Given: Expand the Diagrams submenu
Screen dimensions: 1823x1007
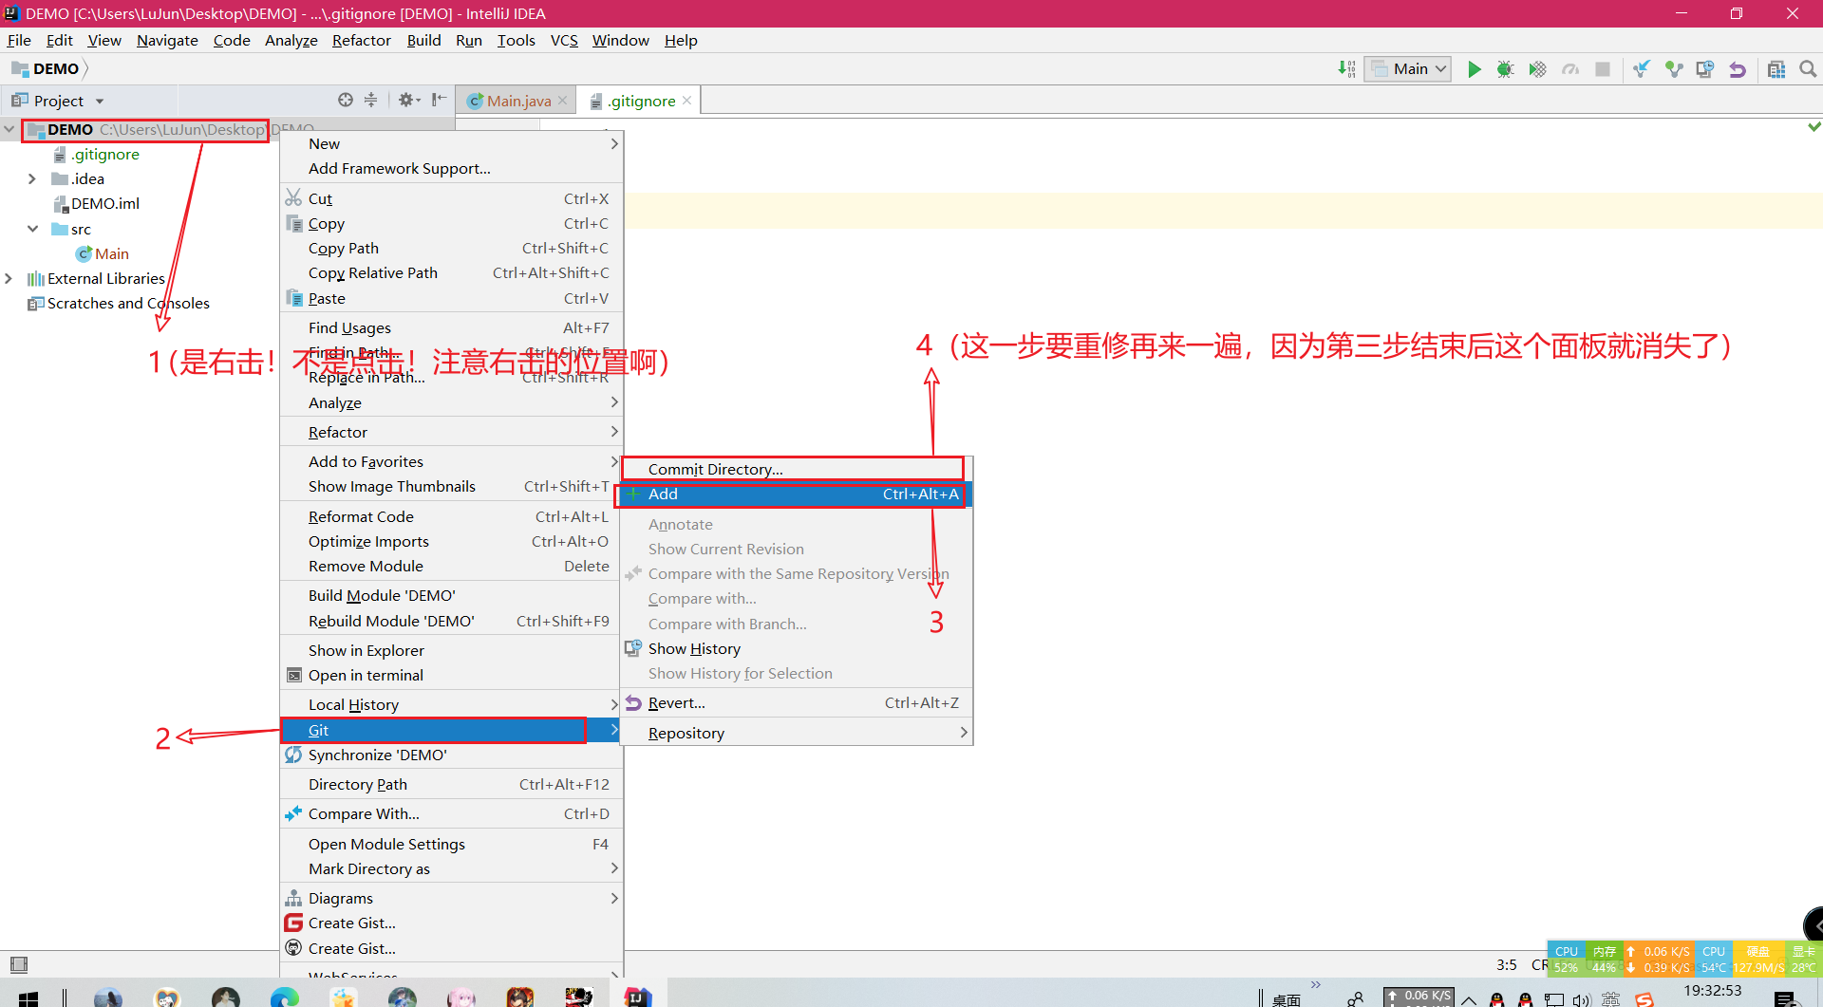Looking at the screenshot, I should click(x=451, y=898).
